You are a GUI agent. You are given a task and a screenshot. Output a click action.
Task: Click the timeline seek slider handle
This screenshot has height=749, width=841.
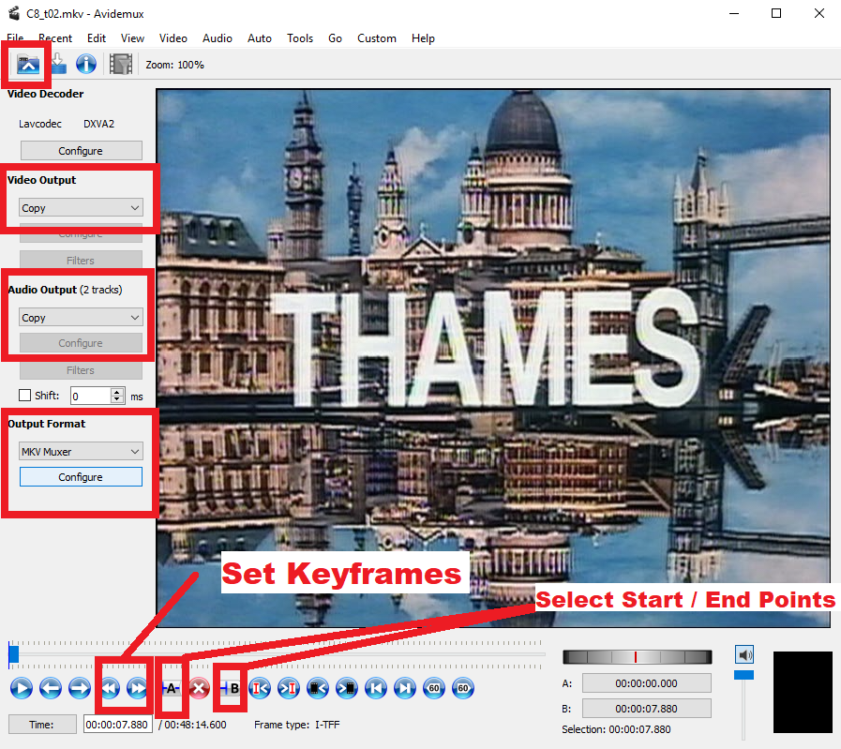click(x=13, y=653)
